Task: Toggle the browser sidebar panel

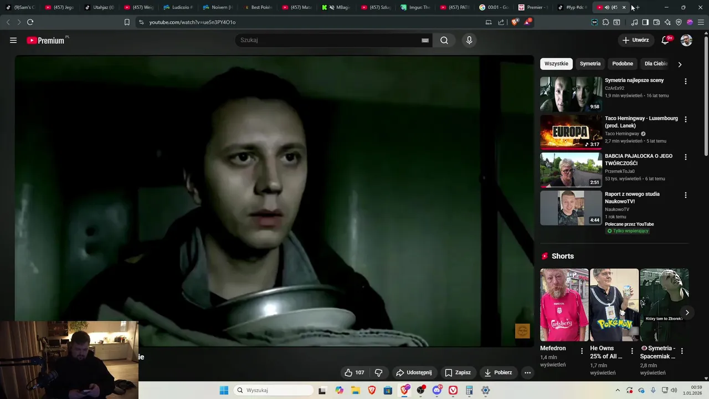Action: coord(645,22)
